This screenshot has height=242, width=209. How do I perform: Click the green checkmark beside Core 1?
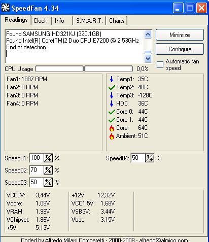coord(112,120)
